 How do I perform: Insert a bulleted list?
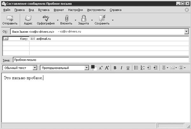pos(136,68)
